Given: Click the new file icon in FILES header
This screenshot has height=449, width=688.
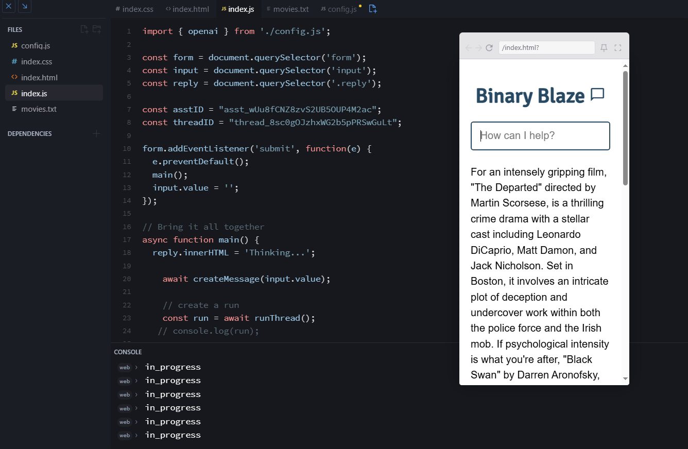Looking at the screenshot, I should (x=84, y=29).
